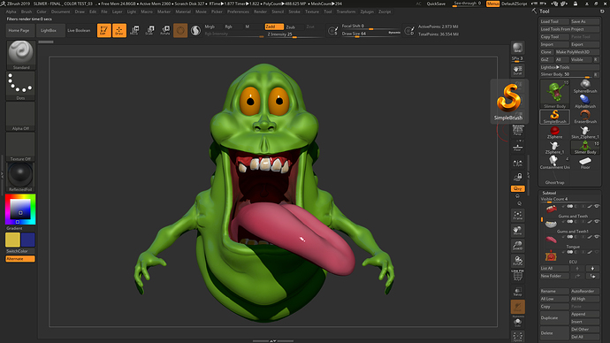The image size is (610, 343).
Task: Open the Dots stroke selector
Action: click(x=20, y=86)
